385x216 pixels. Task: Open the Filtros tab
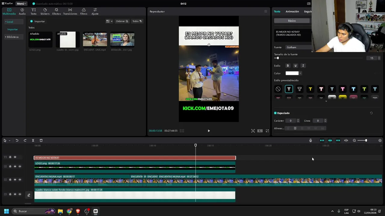pyautogui.click(x=84, y=11)
